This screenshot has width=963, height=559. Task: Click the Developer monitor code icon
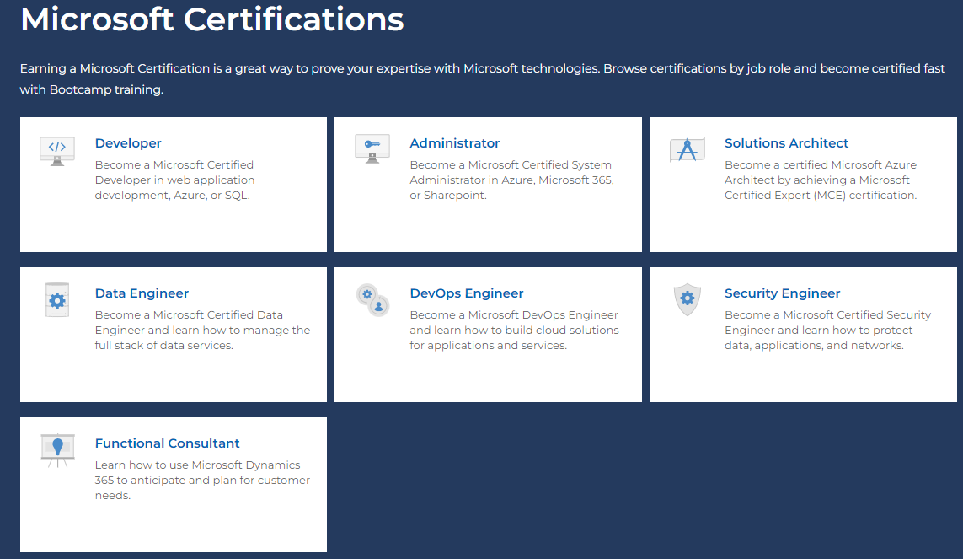[56, 150]
